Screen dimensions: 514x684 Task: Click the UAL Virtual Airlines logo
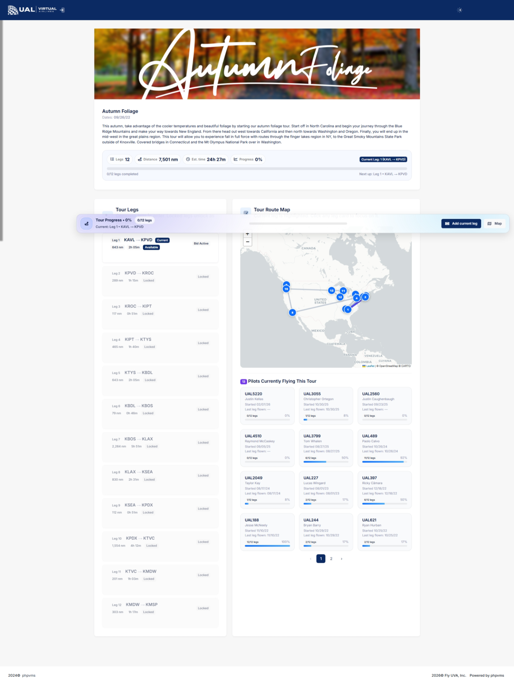click(32, 10)
